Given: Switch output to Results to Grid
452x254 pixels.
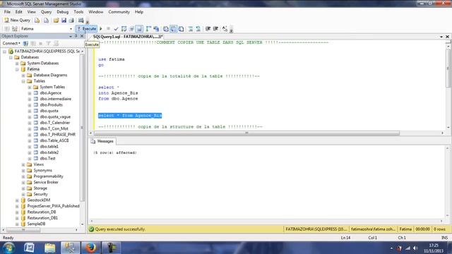Looking at the screenshot, I should pyautogui.click(x=173, y=29).
